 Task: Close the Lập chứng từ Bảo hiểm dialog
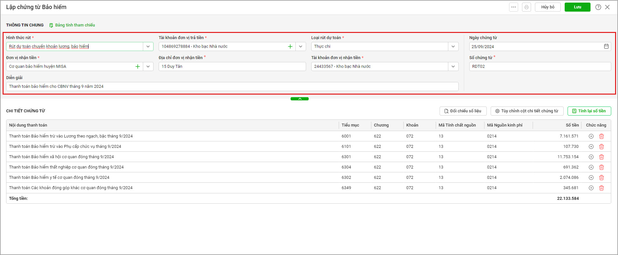coord(608,7)
